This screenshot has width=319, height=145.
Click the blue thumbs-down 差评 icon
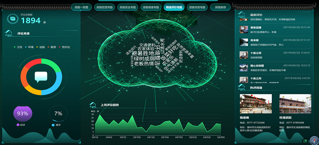(x=53, y=125)
